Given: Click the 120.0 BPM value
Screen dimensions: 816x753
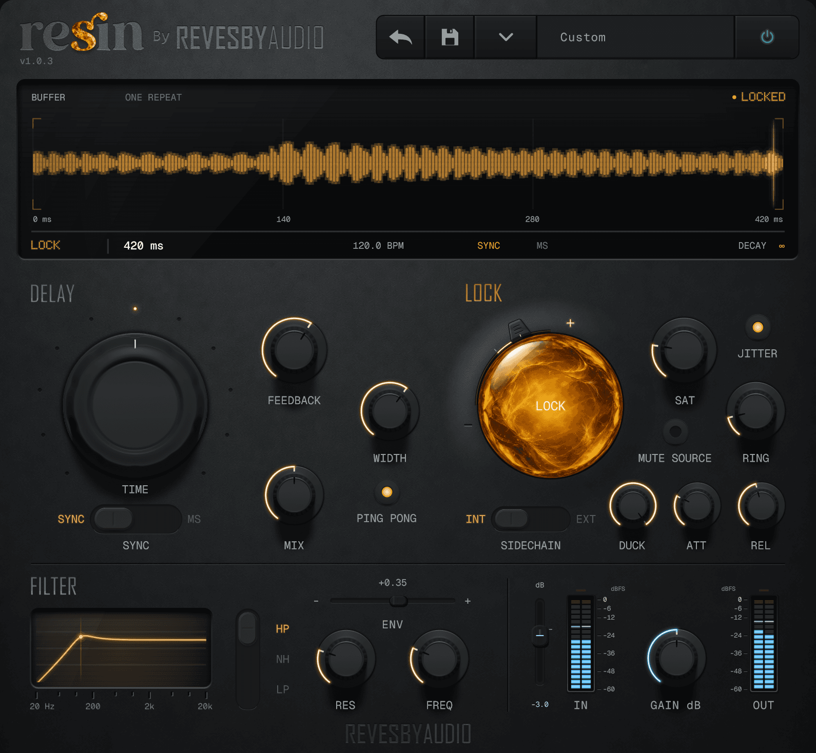Looking at the screenshot, I should point(378,246).
